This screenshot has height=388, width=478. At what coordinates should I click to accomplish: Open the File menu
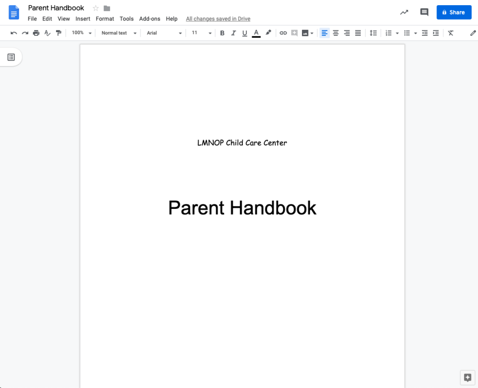32,19
